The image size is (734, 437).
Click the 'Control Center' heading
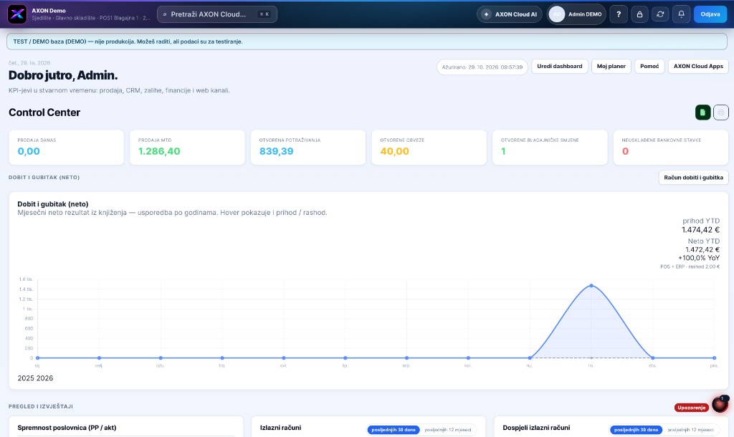[x=44, y=112]
